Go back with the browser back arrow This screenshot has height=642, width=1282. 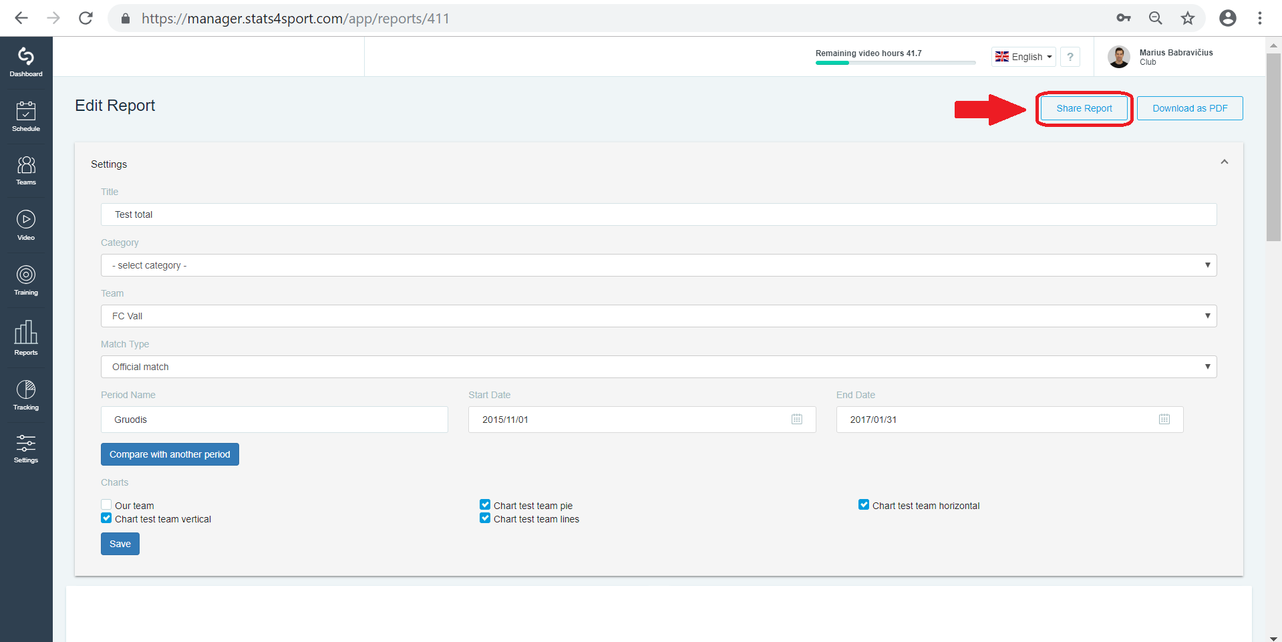coord(21,18)
